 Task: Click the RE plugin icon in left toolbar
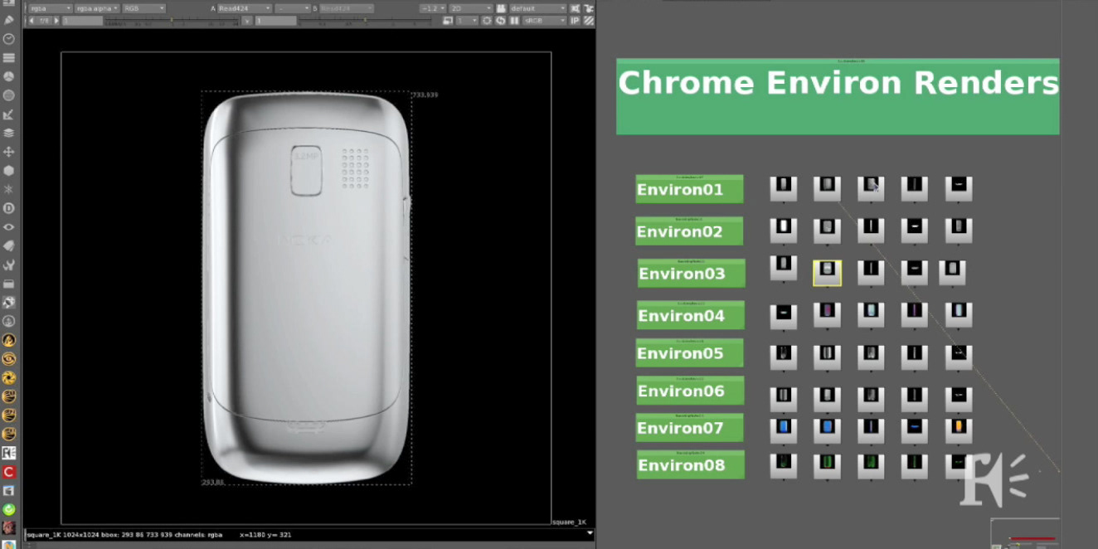pos(9,453)
